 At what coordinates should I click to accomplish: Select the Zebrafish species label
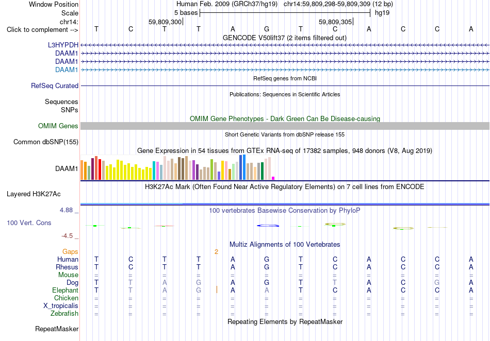pyautogui.click(x=64, y=314)
